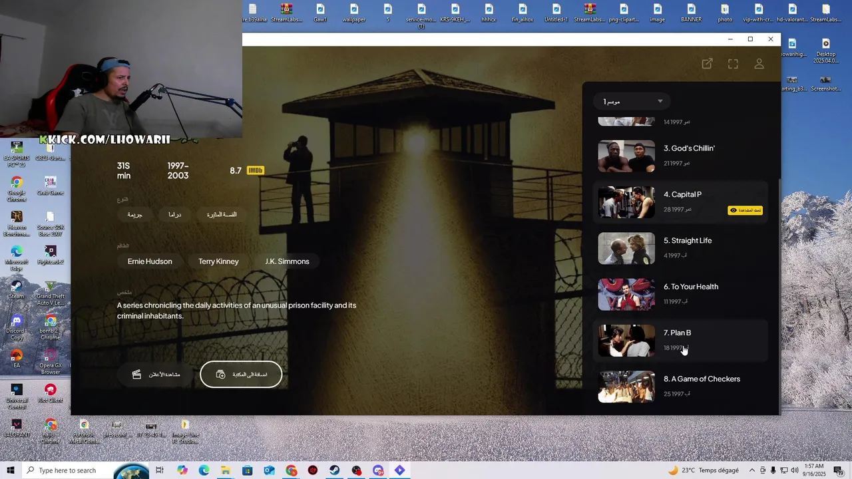The width and height of the screenshot is (852, 479).
Task: Select the جريمة genre tag
Action: [135, 215]
